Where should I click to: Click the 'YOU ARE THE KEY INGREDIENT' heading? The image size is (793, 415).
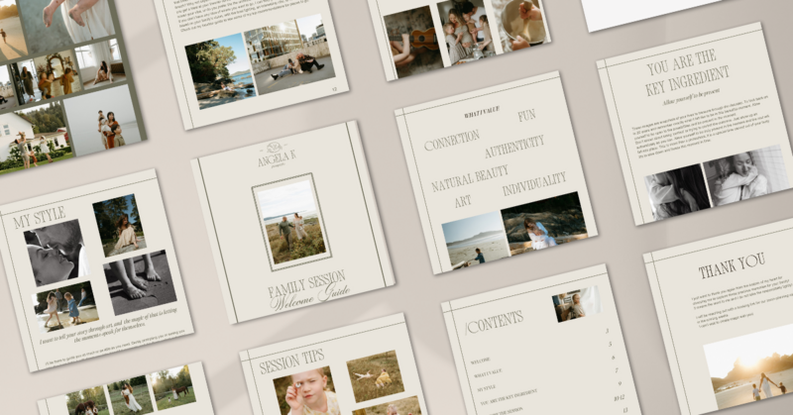[686, 72]
